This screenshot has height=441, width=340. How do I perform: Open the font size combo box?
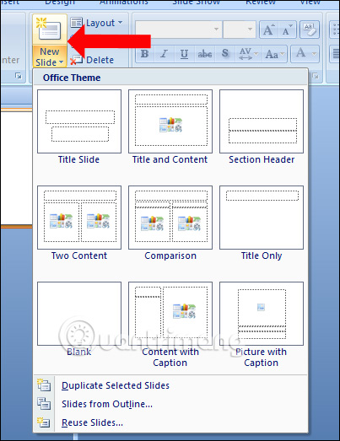tap(240, 30)
